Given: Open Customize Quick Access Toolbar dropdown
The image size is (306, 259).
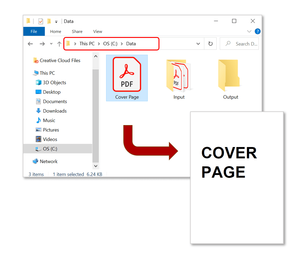Looking at the screenshot, I should 56,22.
